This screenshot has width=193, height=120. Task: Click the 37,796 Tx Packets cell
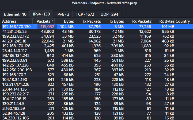[94, 26]
